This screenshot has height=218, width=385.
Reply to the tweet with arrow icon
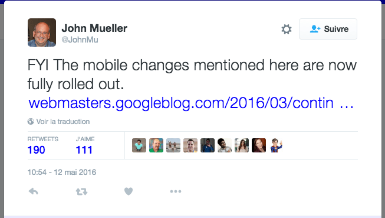[34, 191]
